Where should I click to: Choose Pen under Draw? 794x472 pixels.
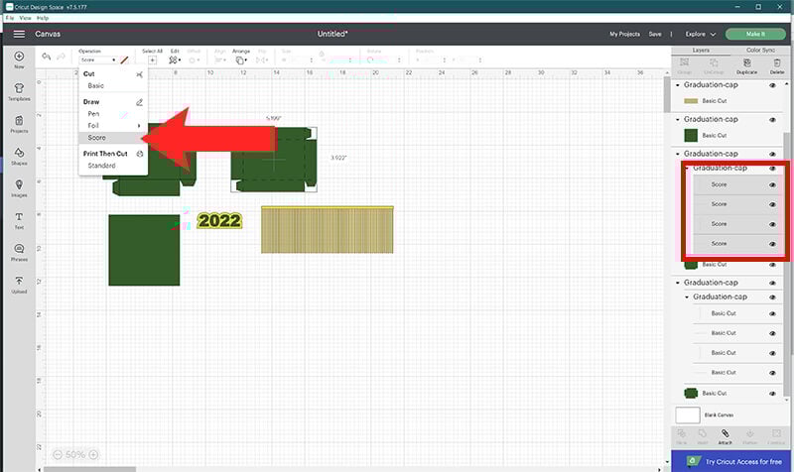click(93, 114)
